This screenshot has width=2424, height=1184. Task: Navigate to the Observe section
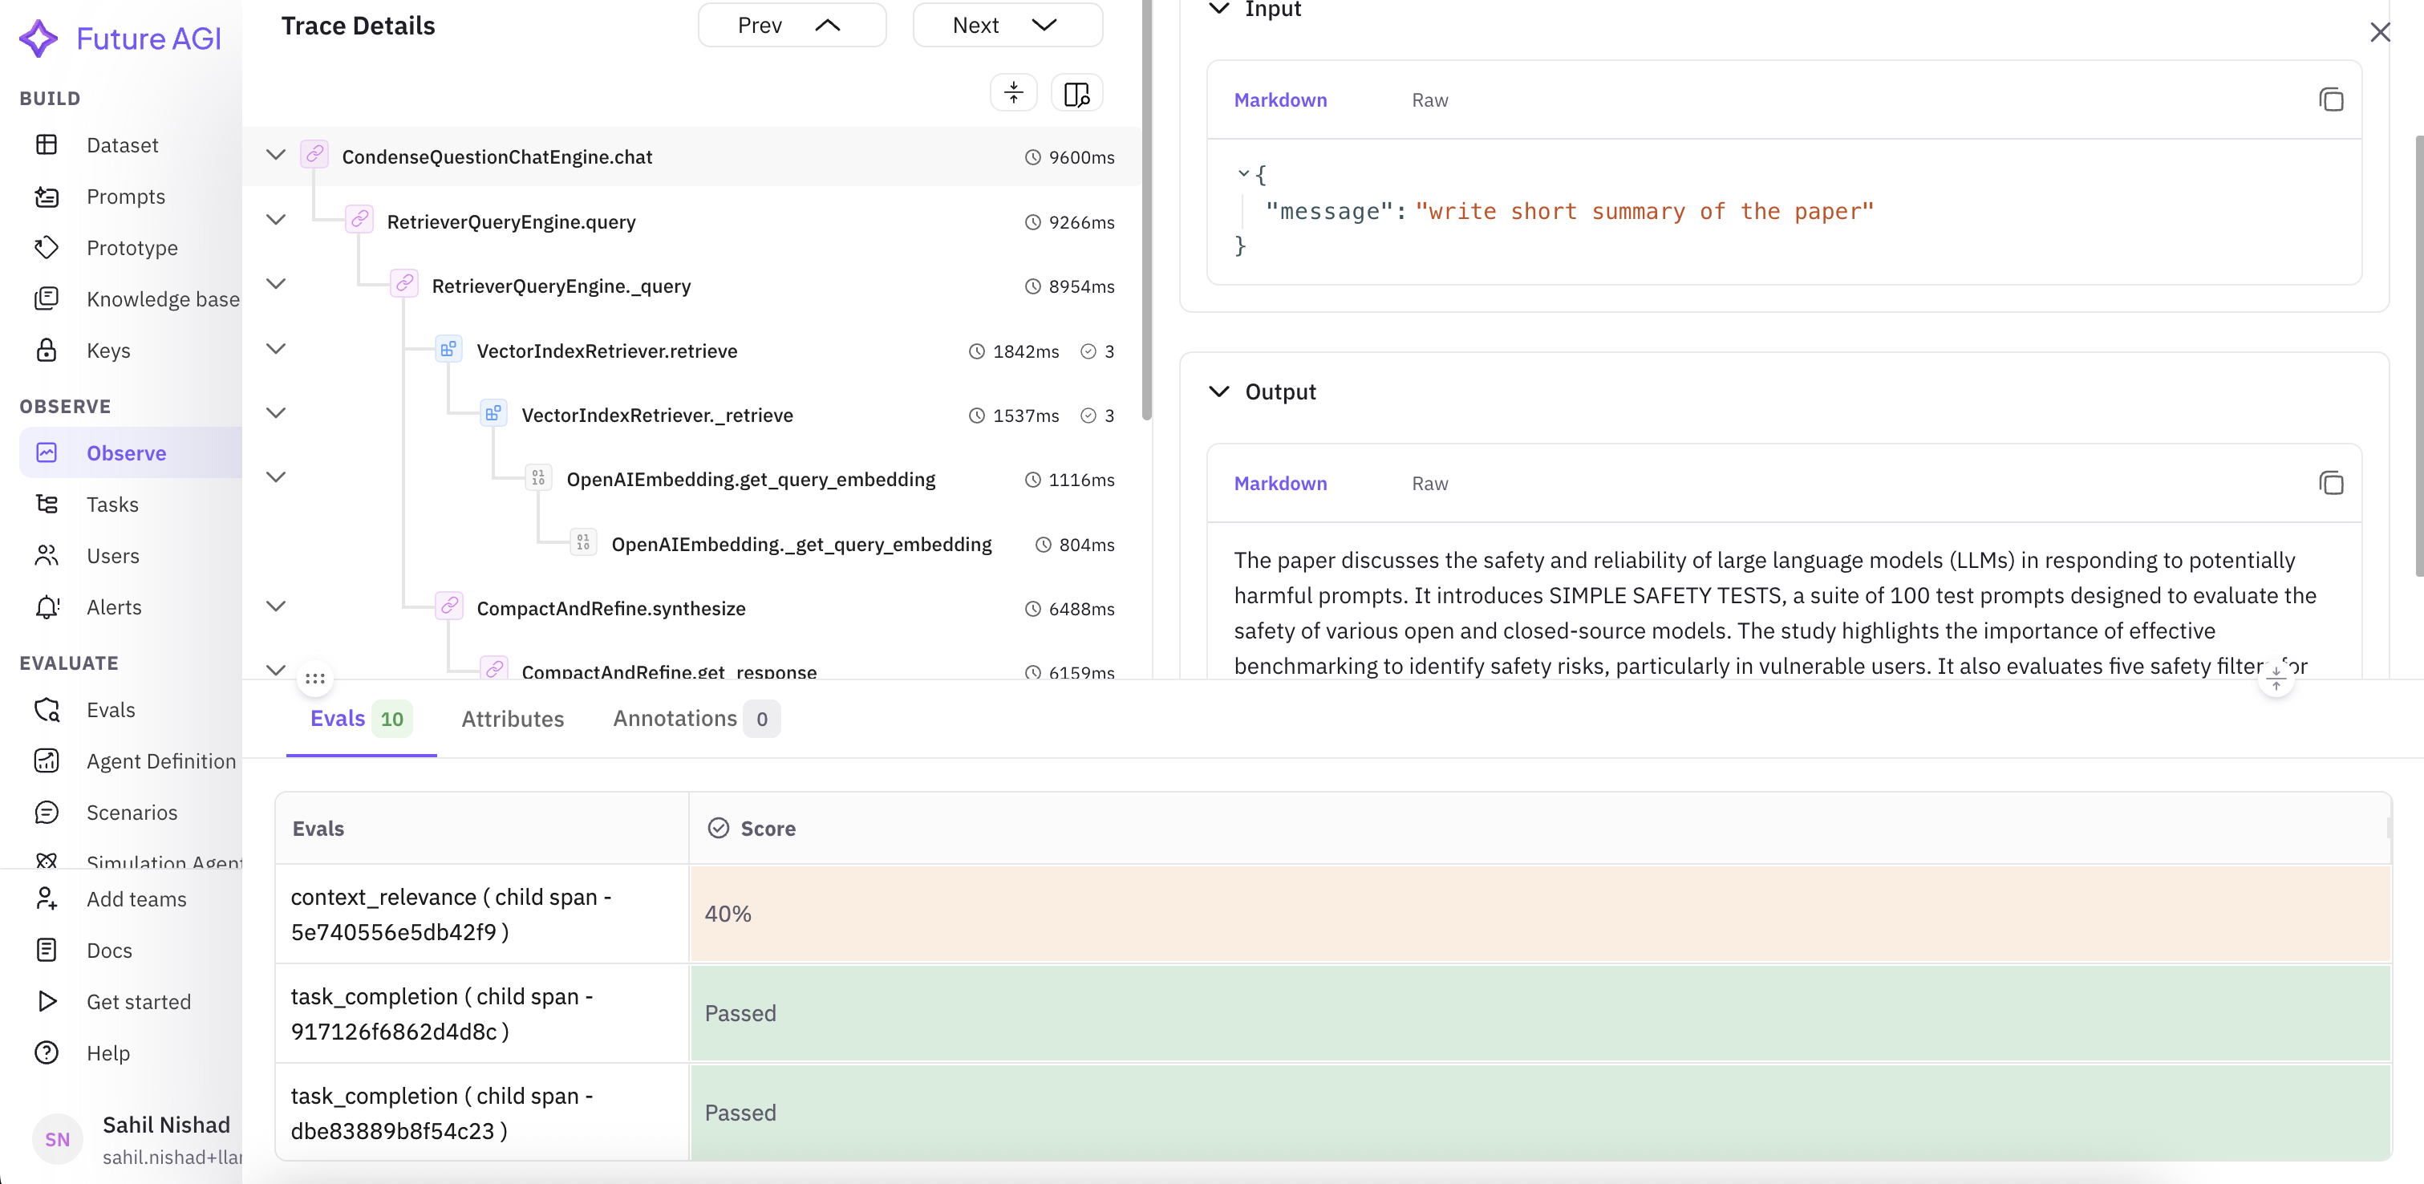126,452
